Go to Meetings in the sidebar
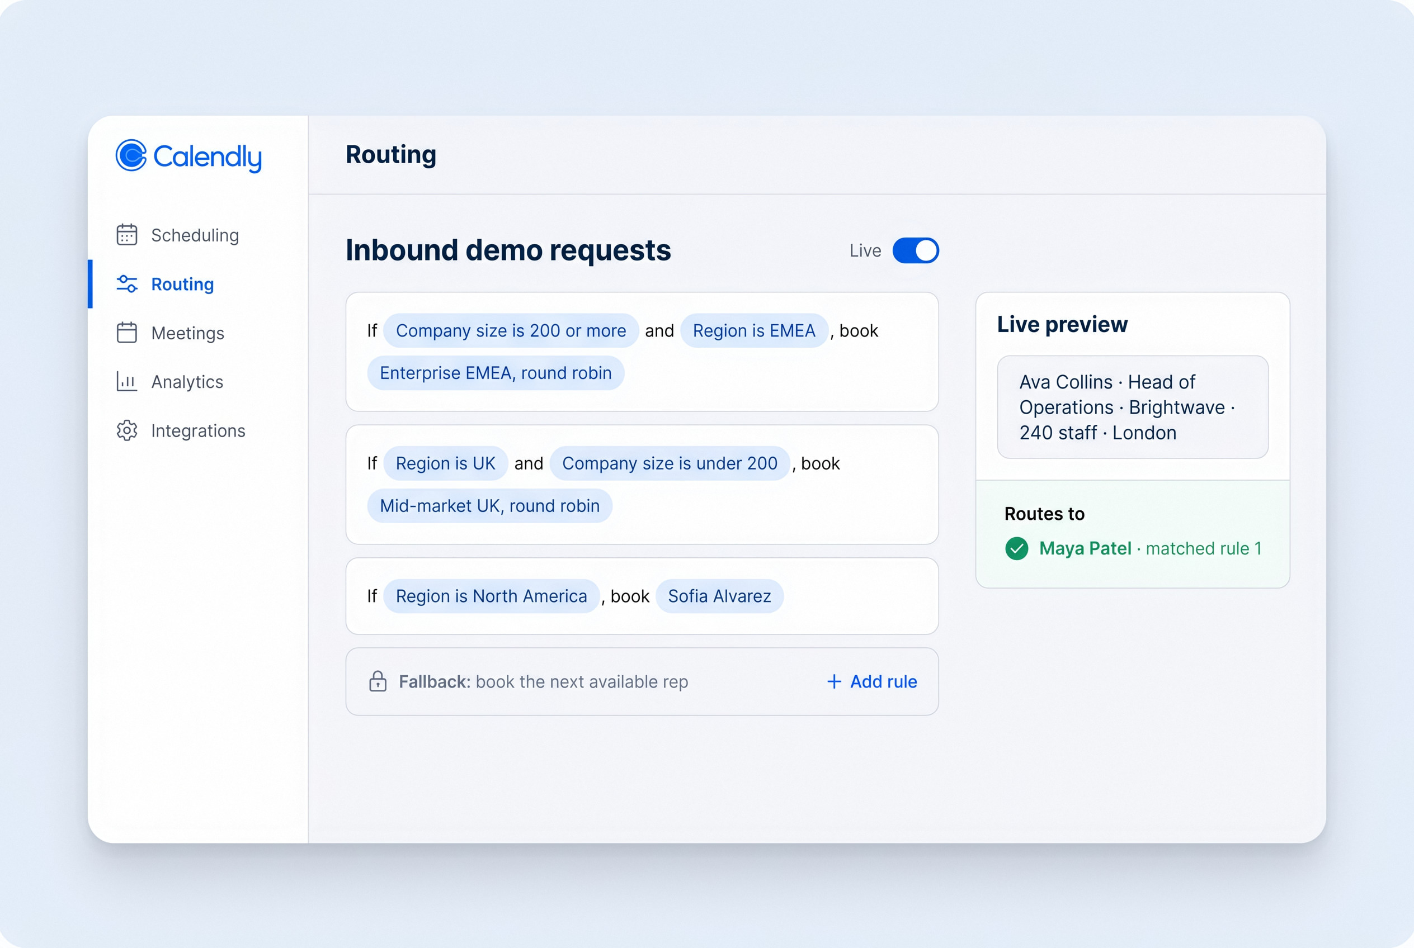Viewport: 1414px width, 948px height. [x=187, y=333]
